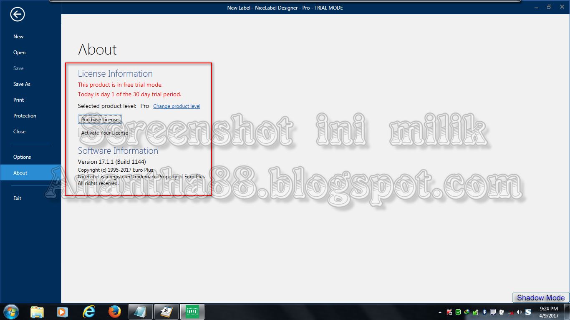This screenshot has height=320, width=570.
Task: Click the 'Copyright (c) 1995-2017 Euro Plus' line
Action: [x=116, y=170]
